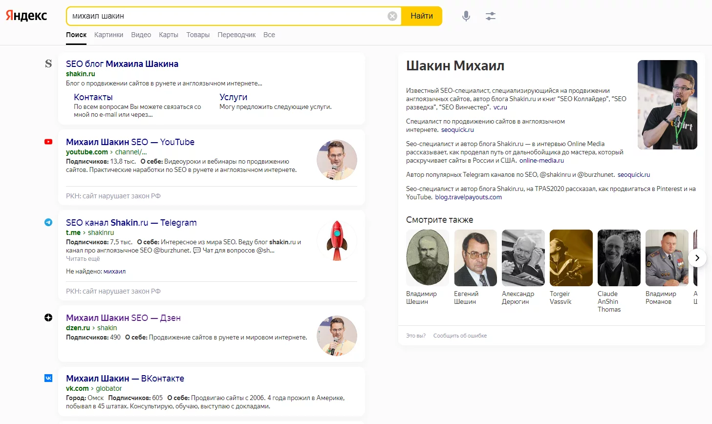Click the Yandex logo
712x424 pixels.
pyautogui.click(x=26, y=16)
